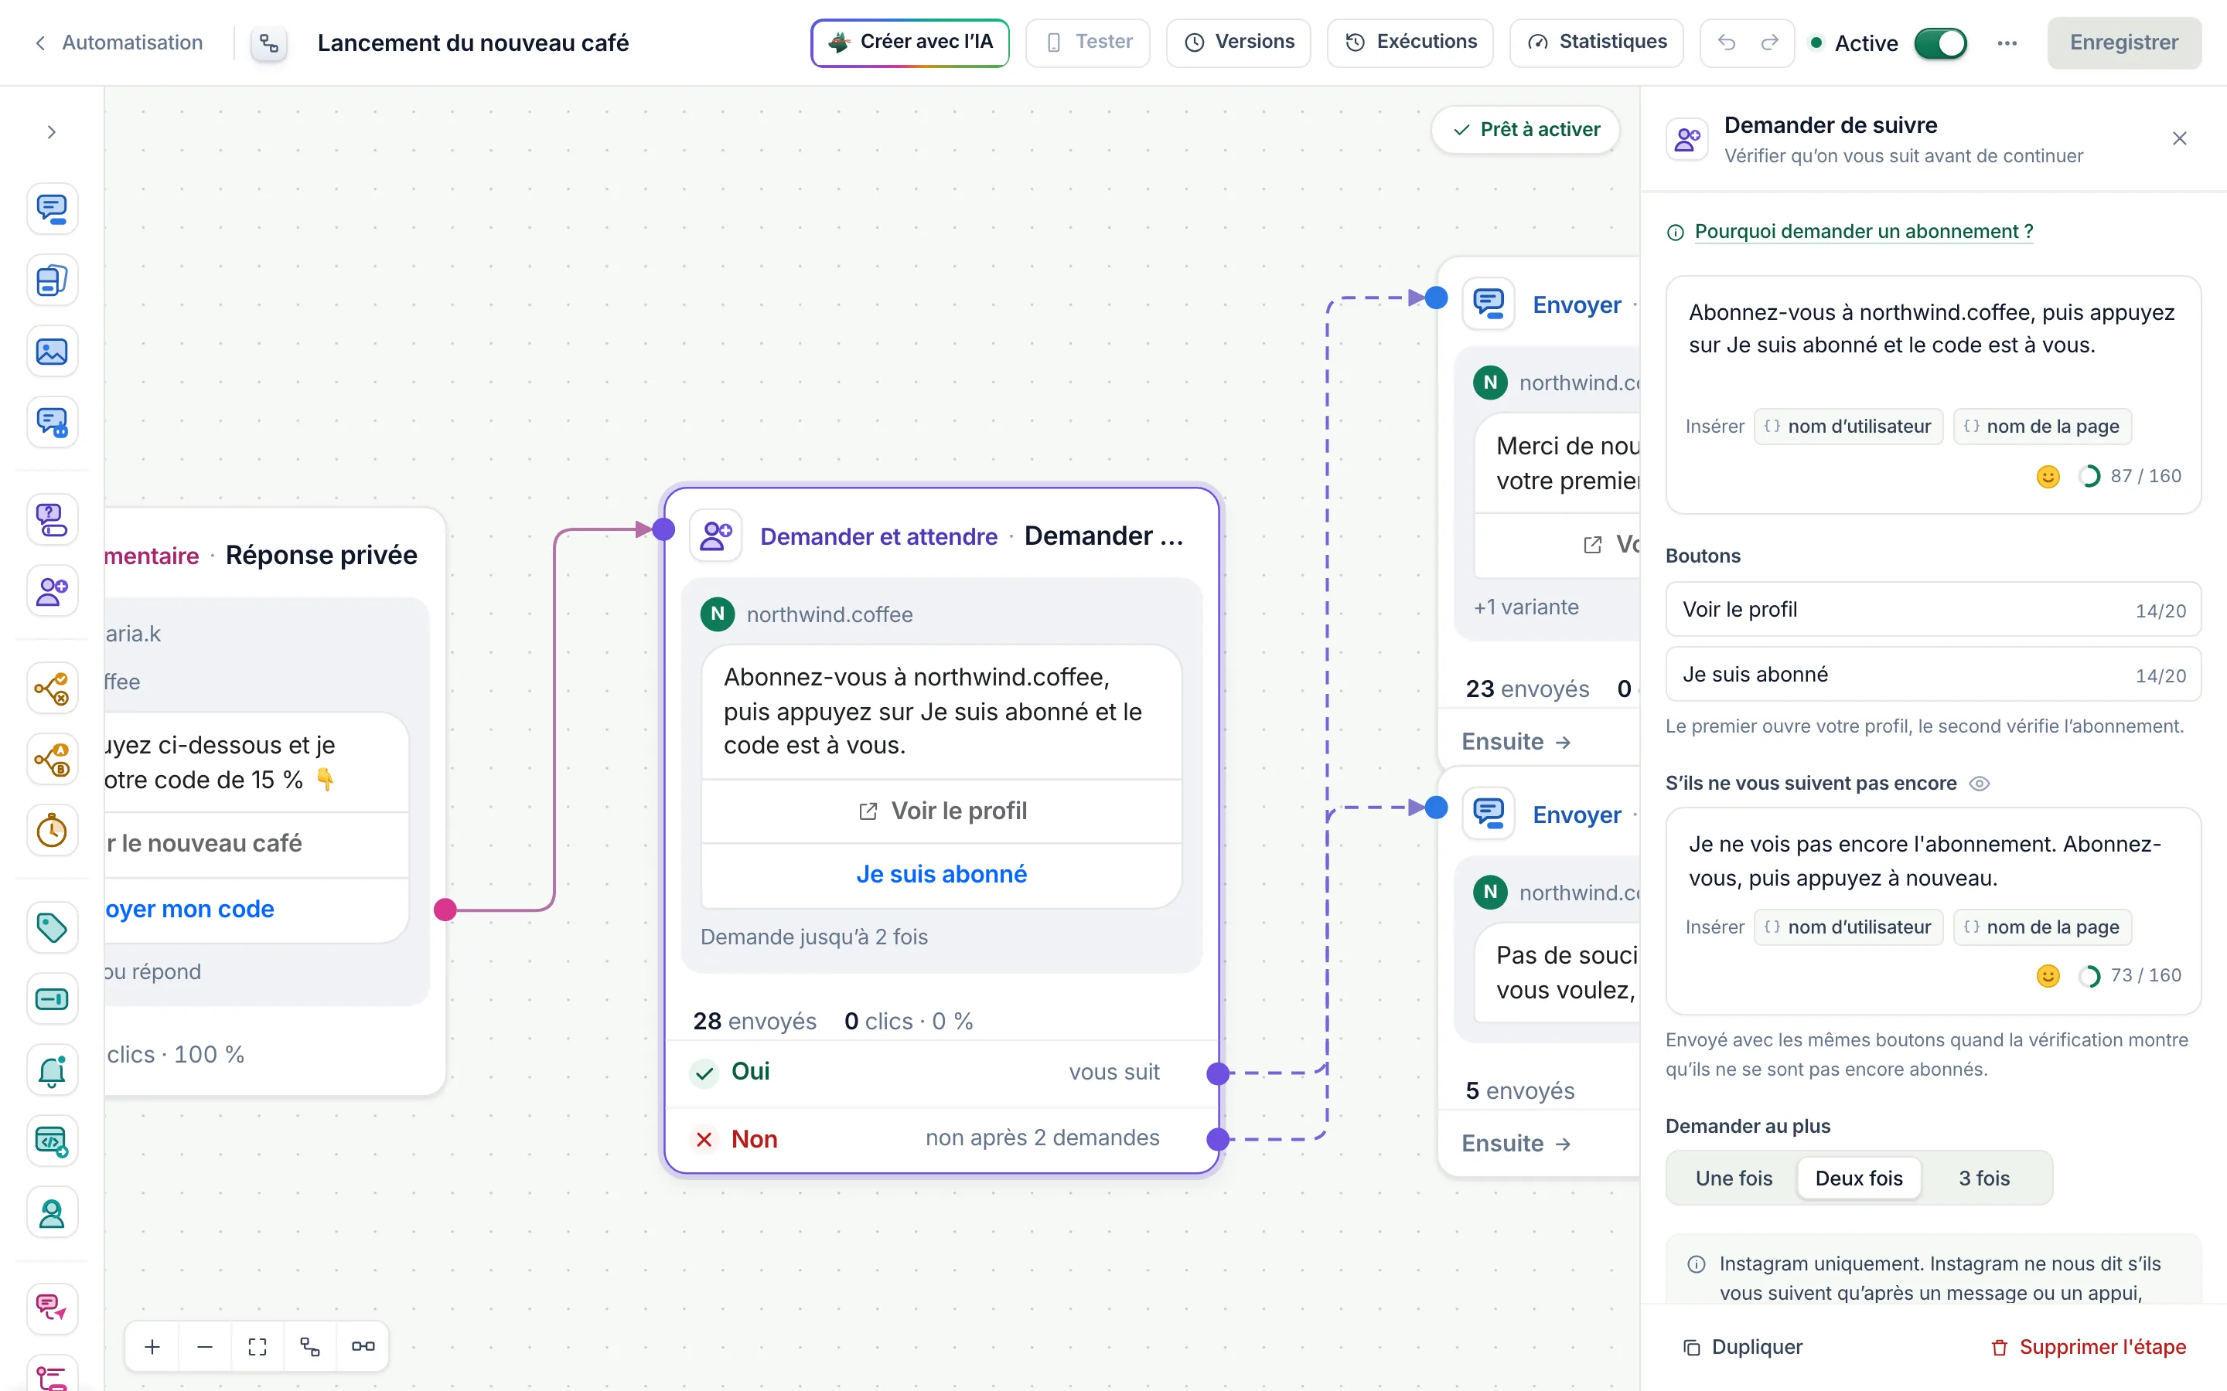Click the Tester button
Viewport: 2227px width, 1391px height.
[x=1088, y=43]
